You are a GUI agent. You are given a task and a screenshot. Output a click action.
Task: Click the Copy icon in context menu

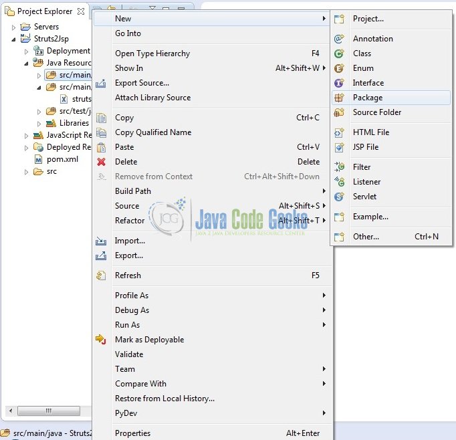pos(101,118)
